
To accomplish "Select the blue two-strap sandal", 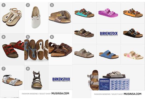I will [109, 54].
